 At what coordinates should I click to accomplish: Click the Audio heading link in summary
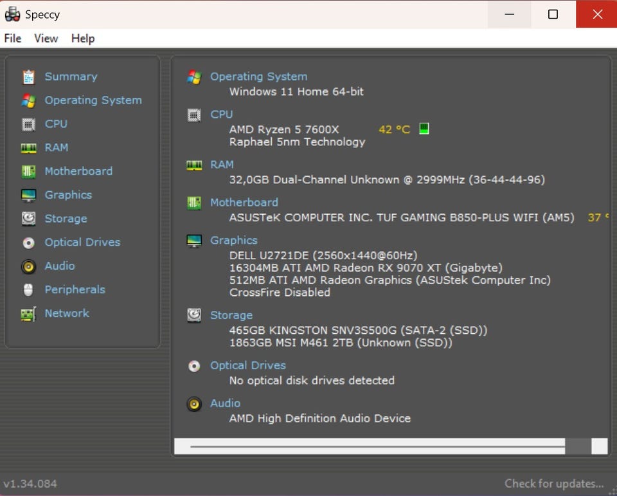point(226,403)
